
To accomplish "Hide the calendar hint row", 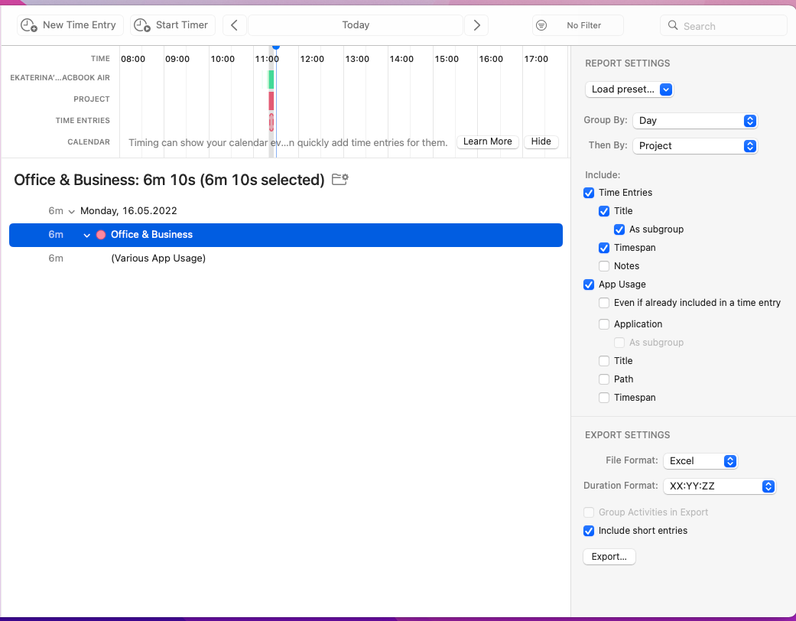I will pyautogui.click(x=541, y=141).
